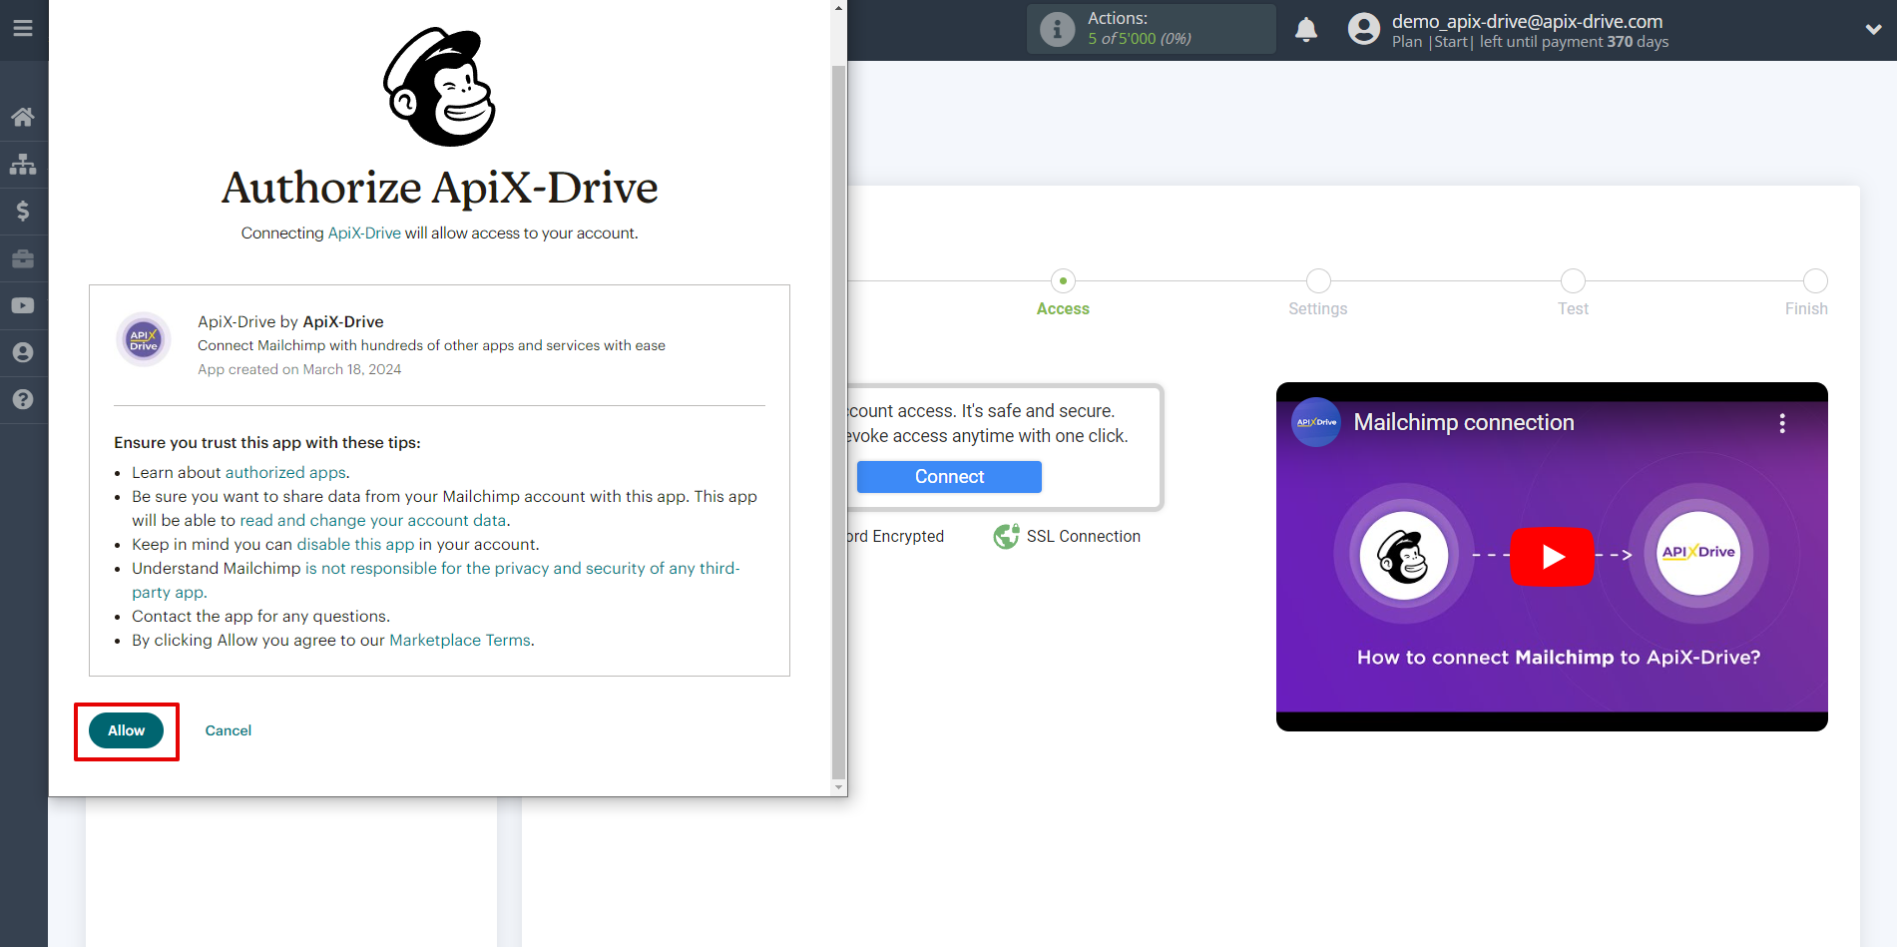Open help question mark sidebar icon
Screen dimensions: 1897x947
pos(23,399)
